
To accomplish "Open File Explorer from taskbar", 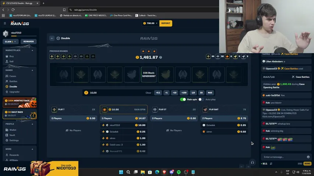I will [142, 172].
